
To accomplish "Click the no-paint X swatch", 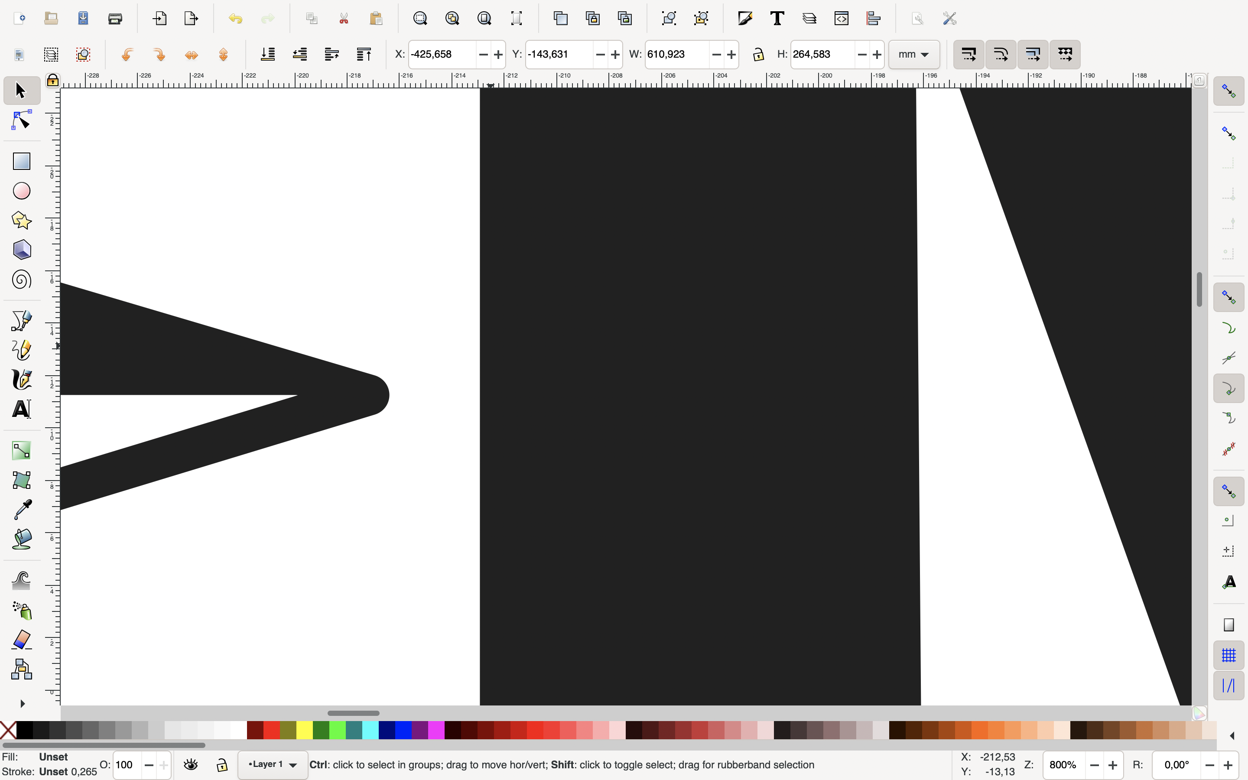I will pos(8,731).
